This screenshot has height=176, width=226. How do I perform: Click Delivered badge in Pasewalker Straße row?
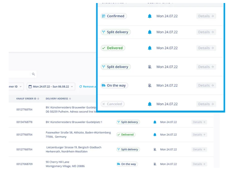pos(126,135)
